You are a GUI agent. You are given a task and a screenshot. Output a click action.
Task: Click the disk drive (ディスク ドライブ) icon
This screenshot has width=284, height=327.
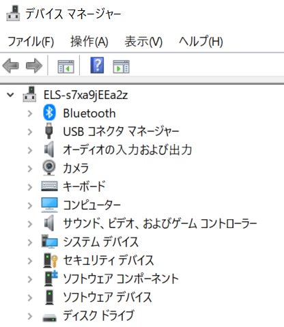[x=49, y=317]
